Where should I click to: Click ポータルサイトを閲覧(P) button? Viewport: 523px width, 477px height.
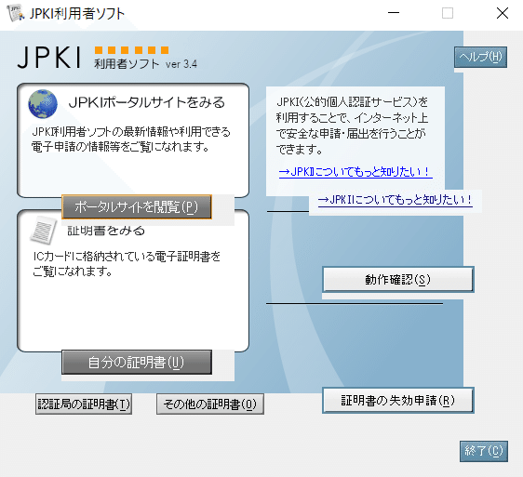pyautogui.click(x=137, y=207)
